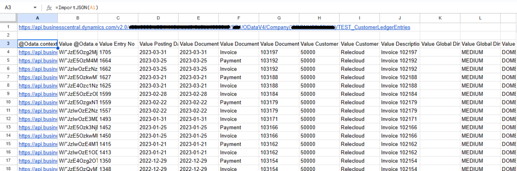Click the entry number cell 1415
The width and height of the screenshot is (517, 171).
tap(118, 144)
